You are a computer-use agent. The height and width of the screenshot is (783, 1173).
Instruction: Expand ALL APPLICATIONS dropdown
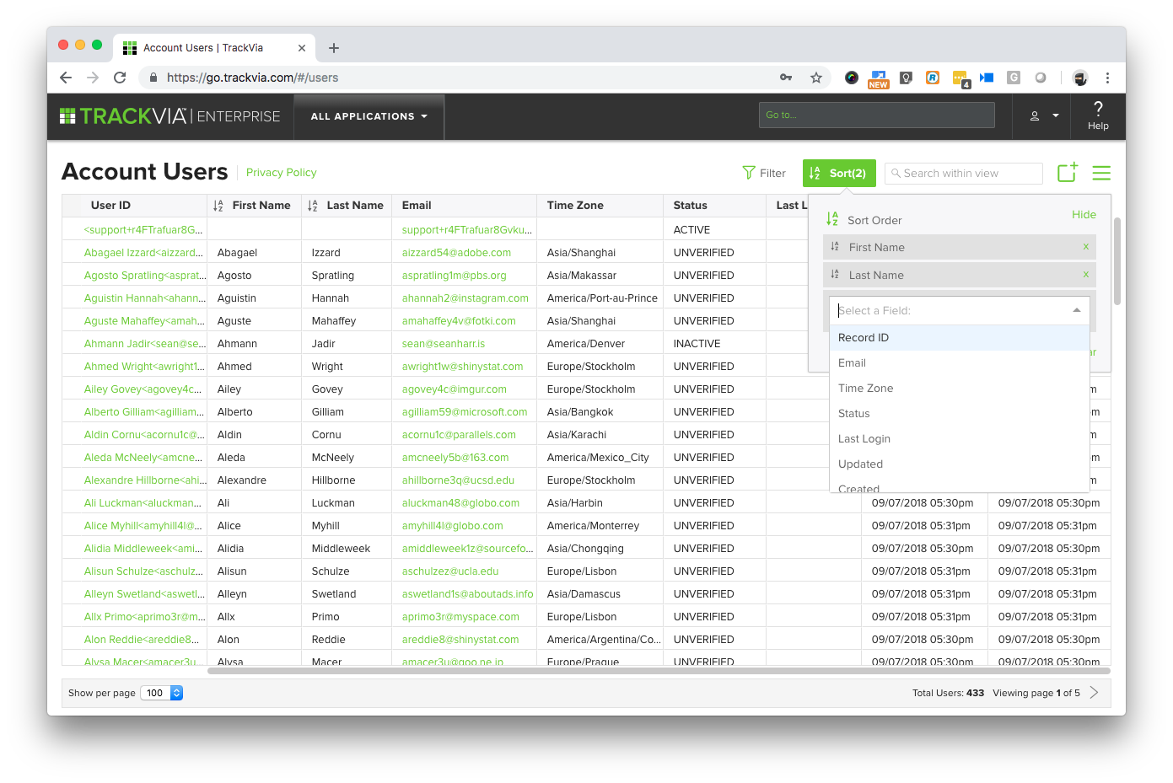369,116
